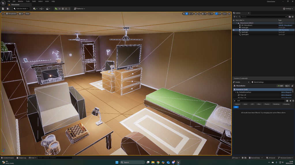The height and width of the screenshot is (165, 295).
Task: Collapse the ChessGame (Editor) tree node
Action: pyautogui.click(x=237, y=23)
